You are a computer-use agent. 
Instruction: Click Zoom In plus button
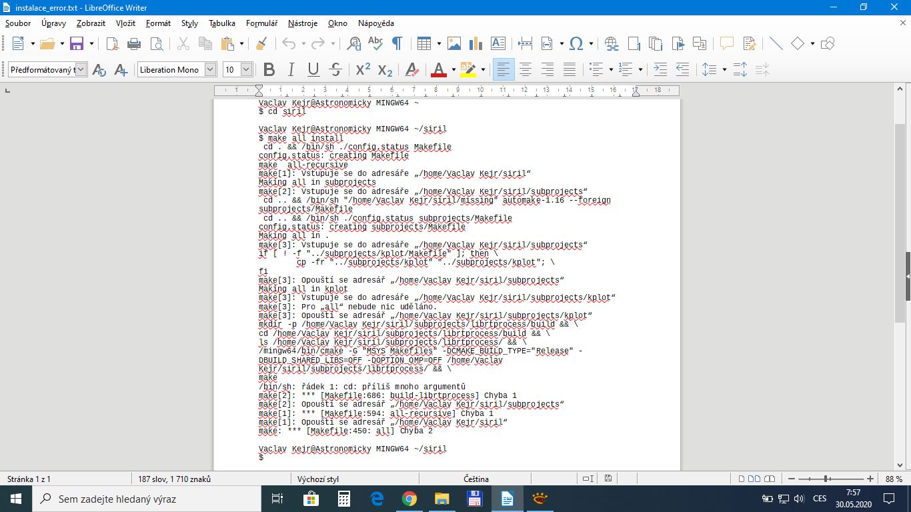[870, 479]
